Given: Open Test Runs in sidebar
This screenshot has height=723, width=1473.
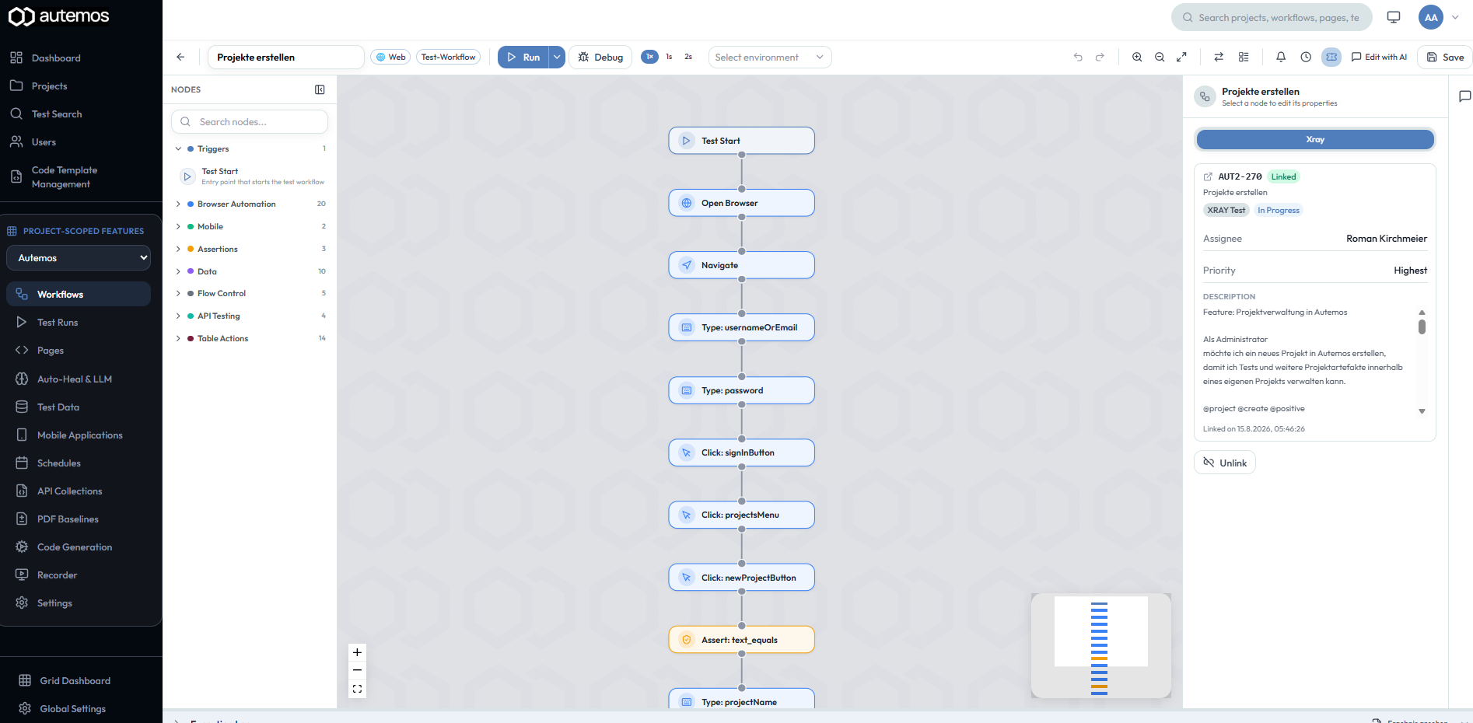Looking at the screenshot, I should point(79,322).
